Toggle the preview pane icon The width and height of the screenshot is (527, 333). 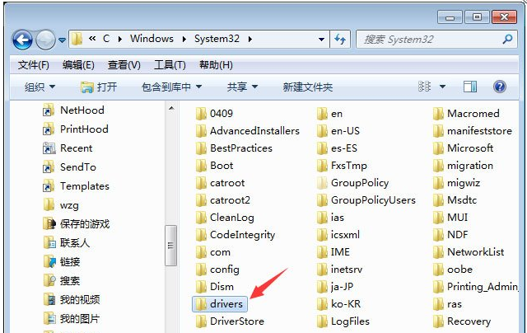point(470,87)
